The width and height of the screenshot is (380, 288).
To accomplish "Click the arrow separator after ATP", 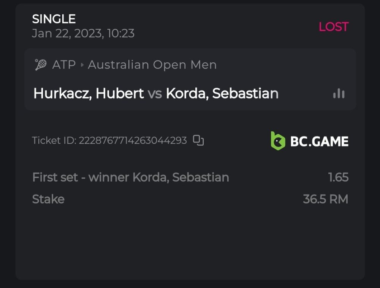I will tap(82, 65).
